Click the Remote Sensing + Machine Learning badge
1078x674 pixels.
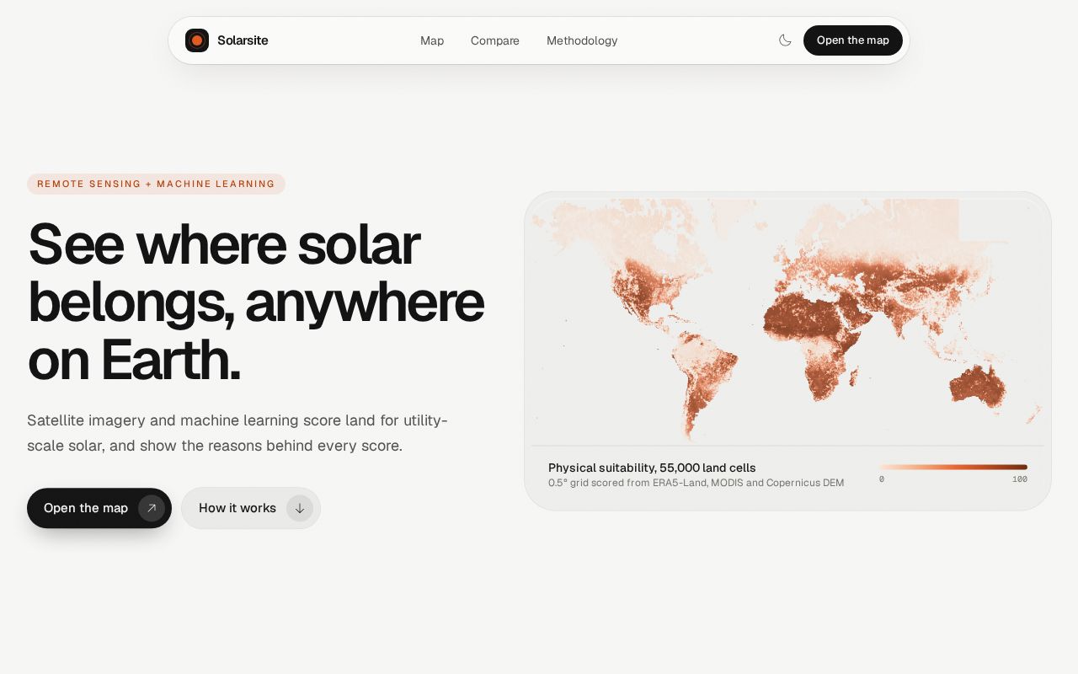(x=156, y=184)
